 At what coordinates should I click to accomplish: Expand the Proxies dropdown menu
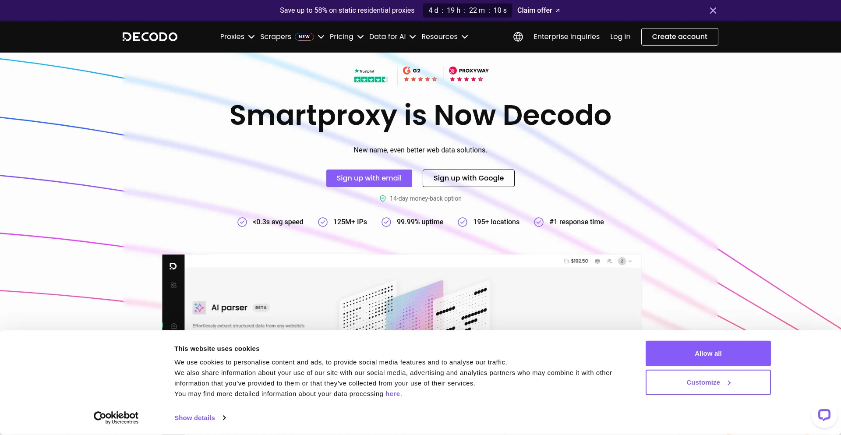tap(237, 37)
